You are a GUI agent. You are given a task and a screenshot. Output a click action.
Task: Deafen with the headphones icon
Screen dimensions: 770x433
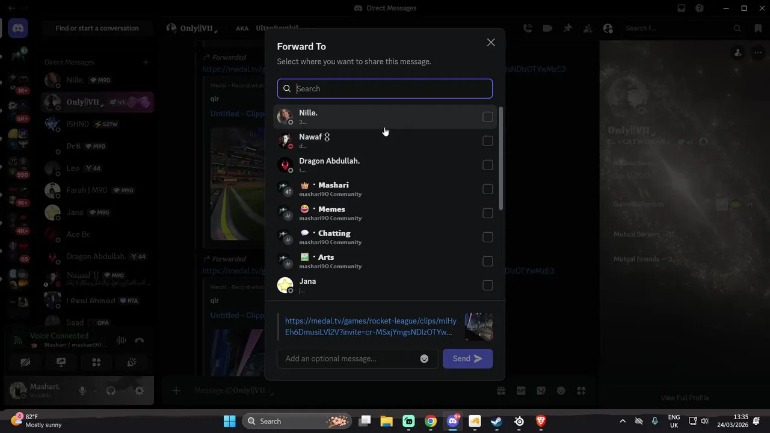(x=111, y=391)
